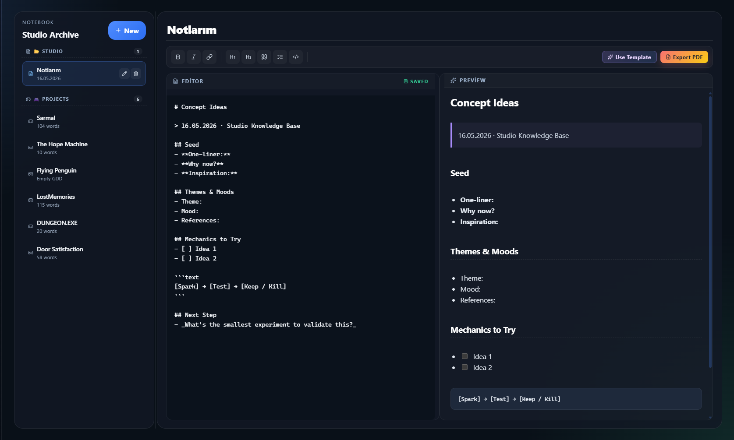Open the Flying Penguin project
This screenshot has height=440, width=734.
coord(84,174)
